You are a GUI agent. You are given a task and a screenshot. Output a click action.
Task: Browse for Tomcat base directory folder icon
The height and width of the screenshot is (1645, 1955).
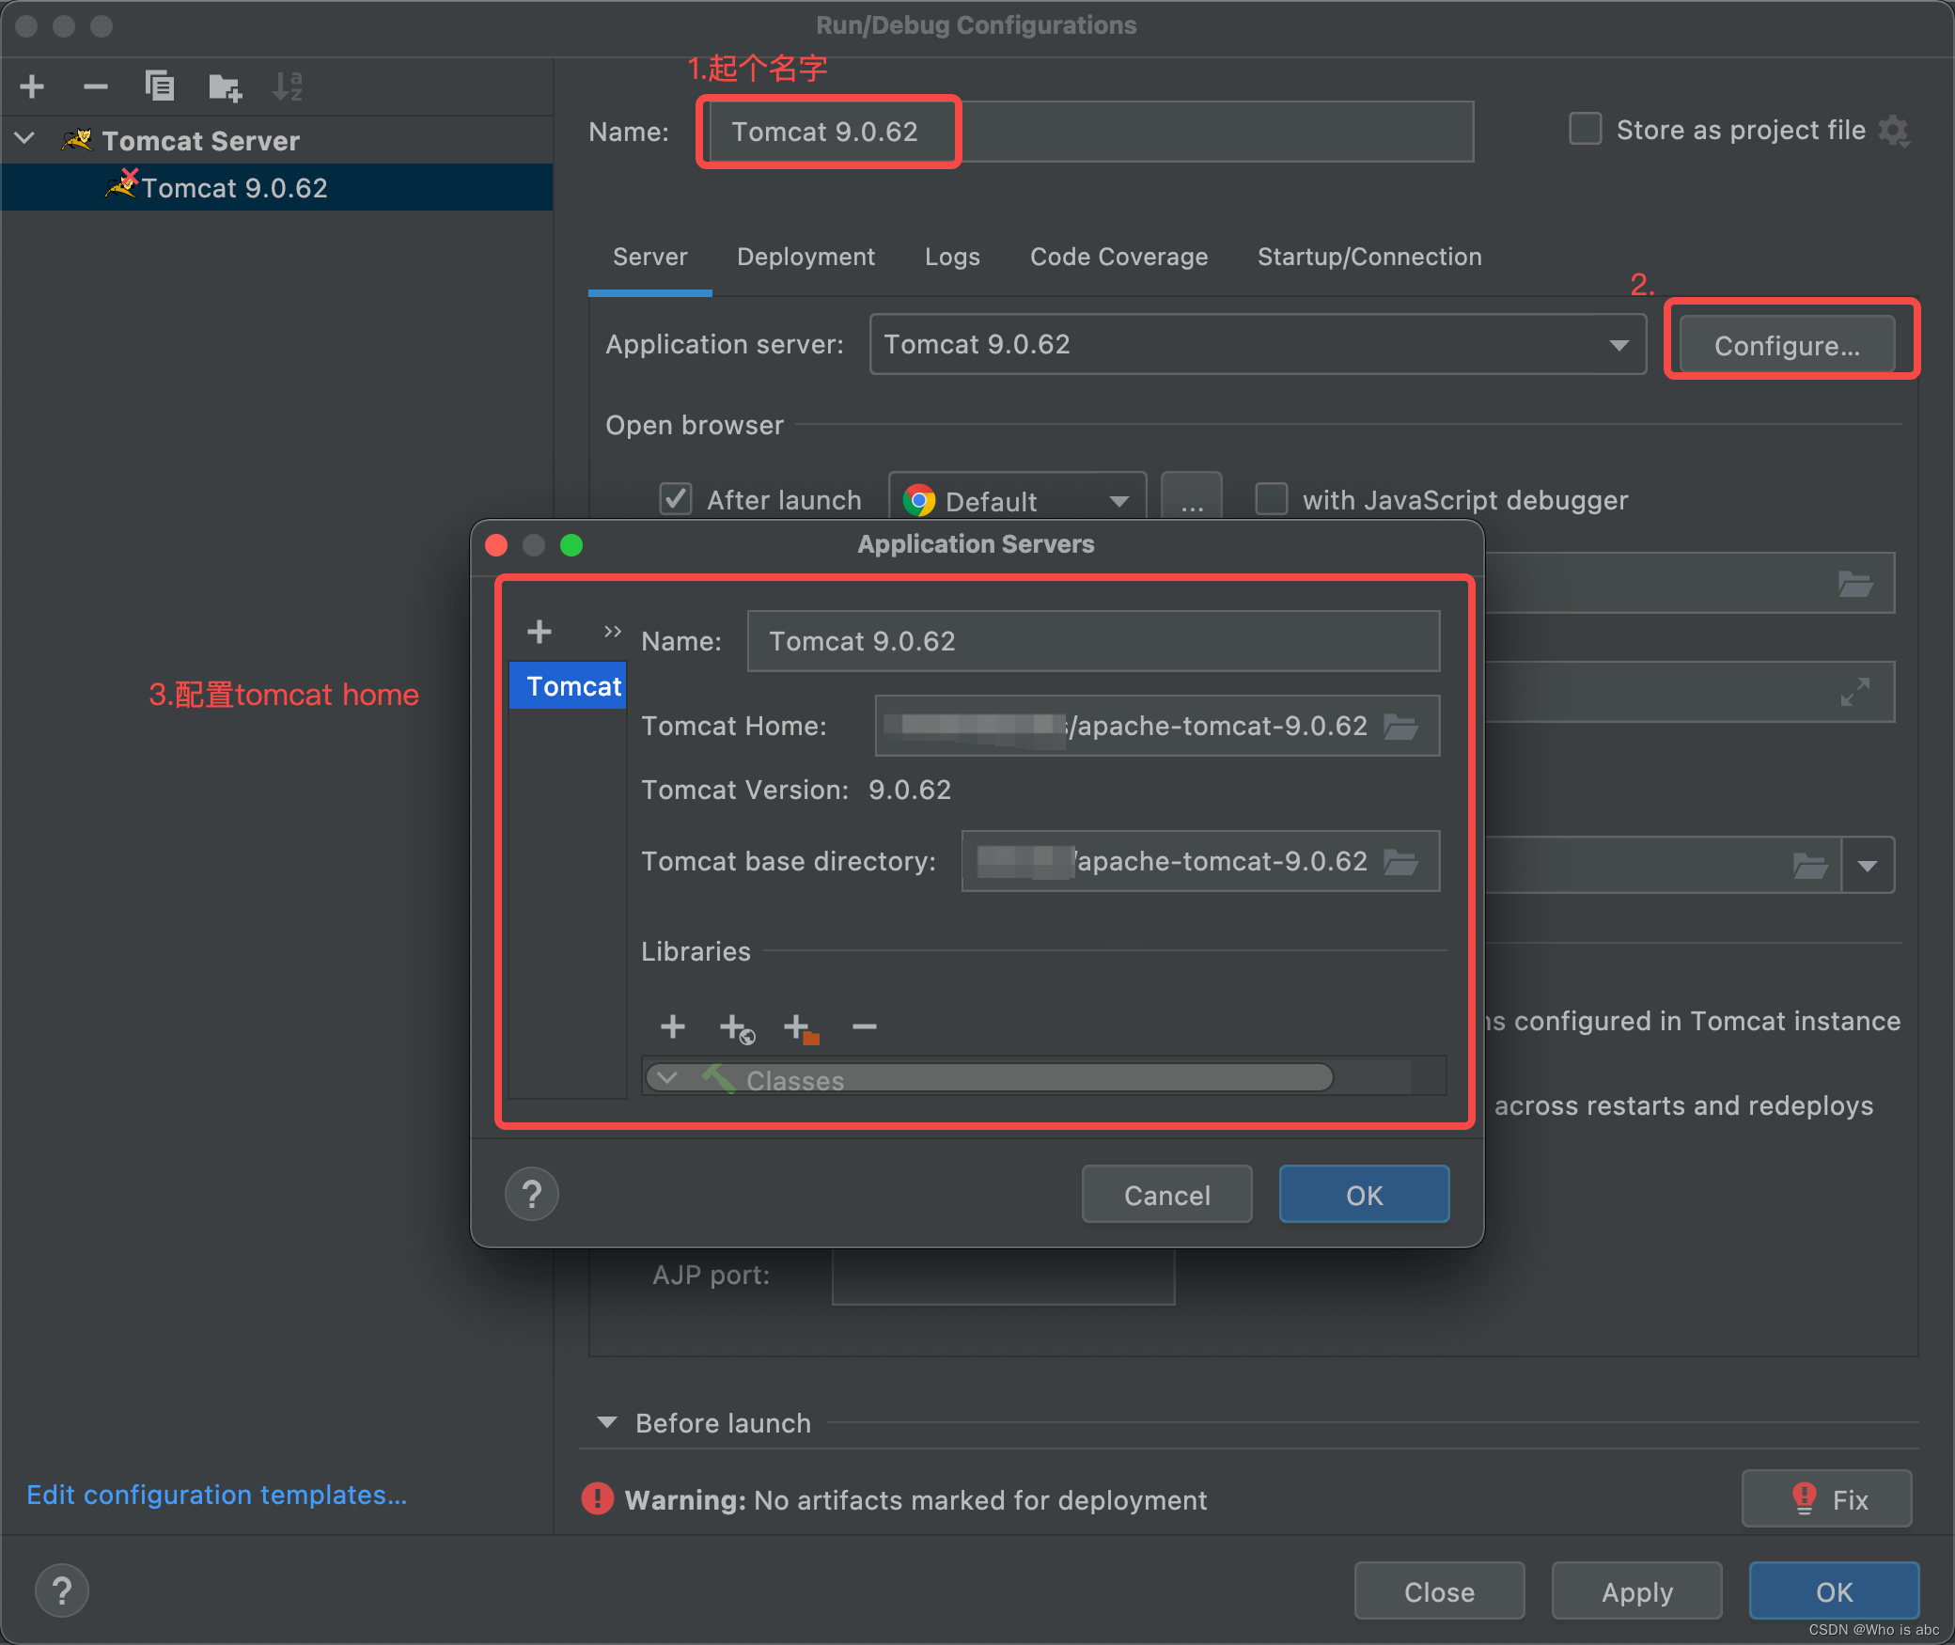click(x=1400, y=862)
